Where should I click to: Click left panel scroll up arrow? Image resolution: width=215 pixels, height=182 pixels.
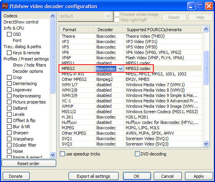[x=52, y=16]
